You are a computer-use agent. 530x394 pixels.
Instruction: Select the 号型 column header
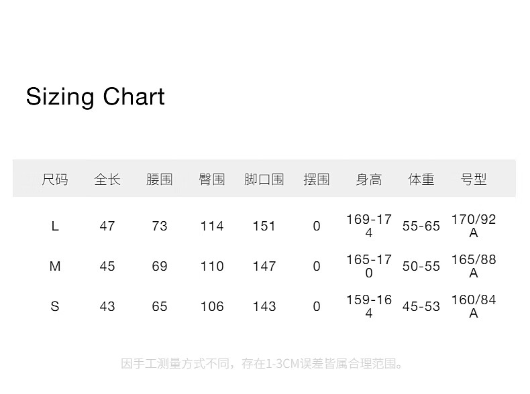(x=474, y=179)
